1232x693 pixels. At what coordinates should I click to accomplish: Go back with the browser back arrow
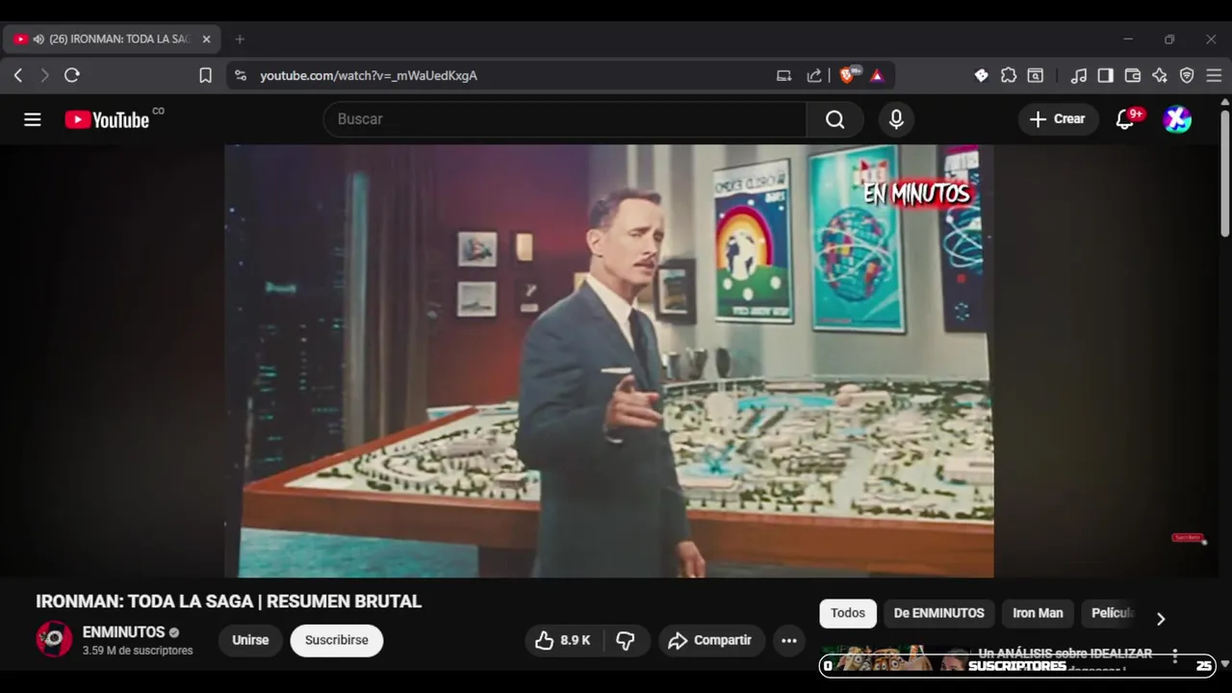coord(18,75)
